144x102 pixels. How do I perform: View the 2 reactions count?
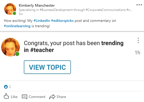[10, 87]
